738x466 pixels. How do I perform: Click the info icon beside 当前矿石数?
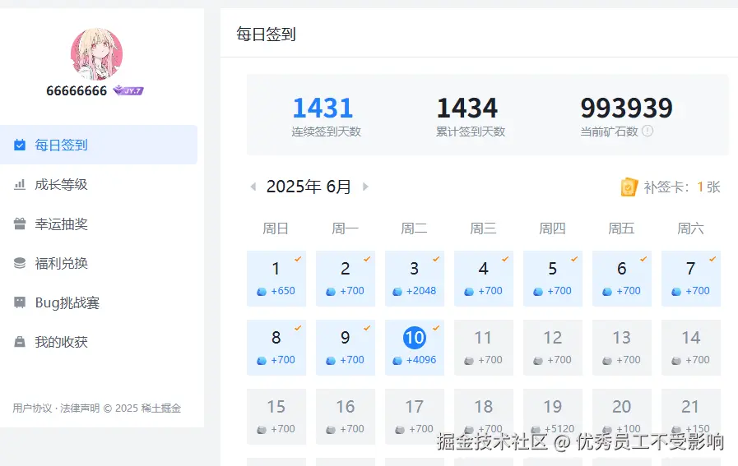(647, 131)
